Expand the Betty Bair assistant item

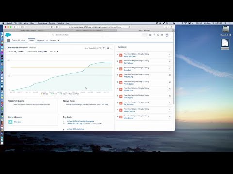point(117,68)
